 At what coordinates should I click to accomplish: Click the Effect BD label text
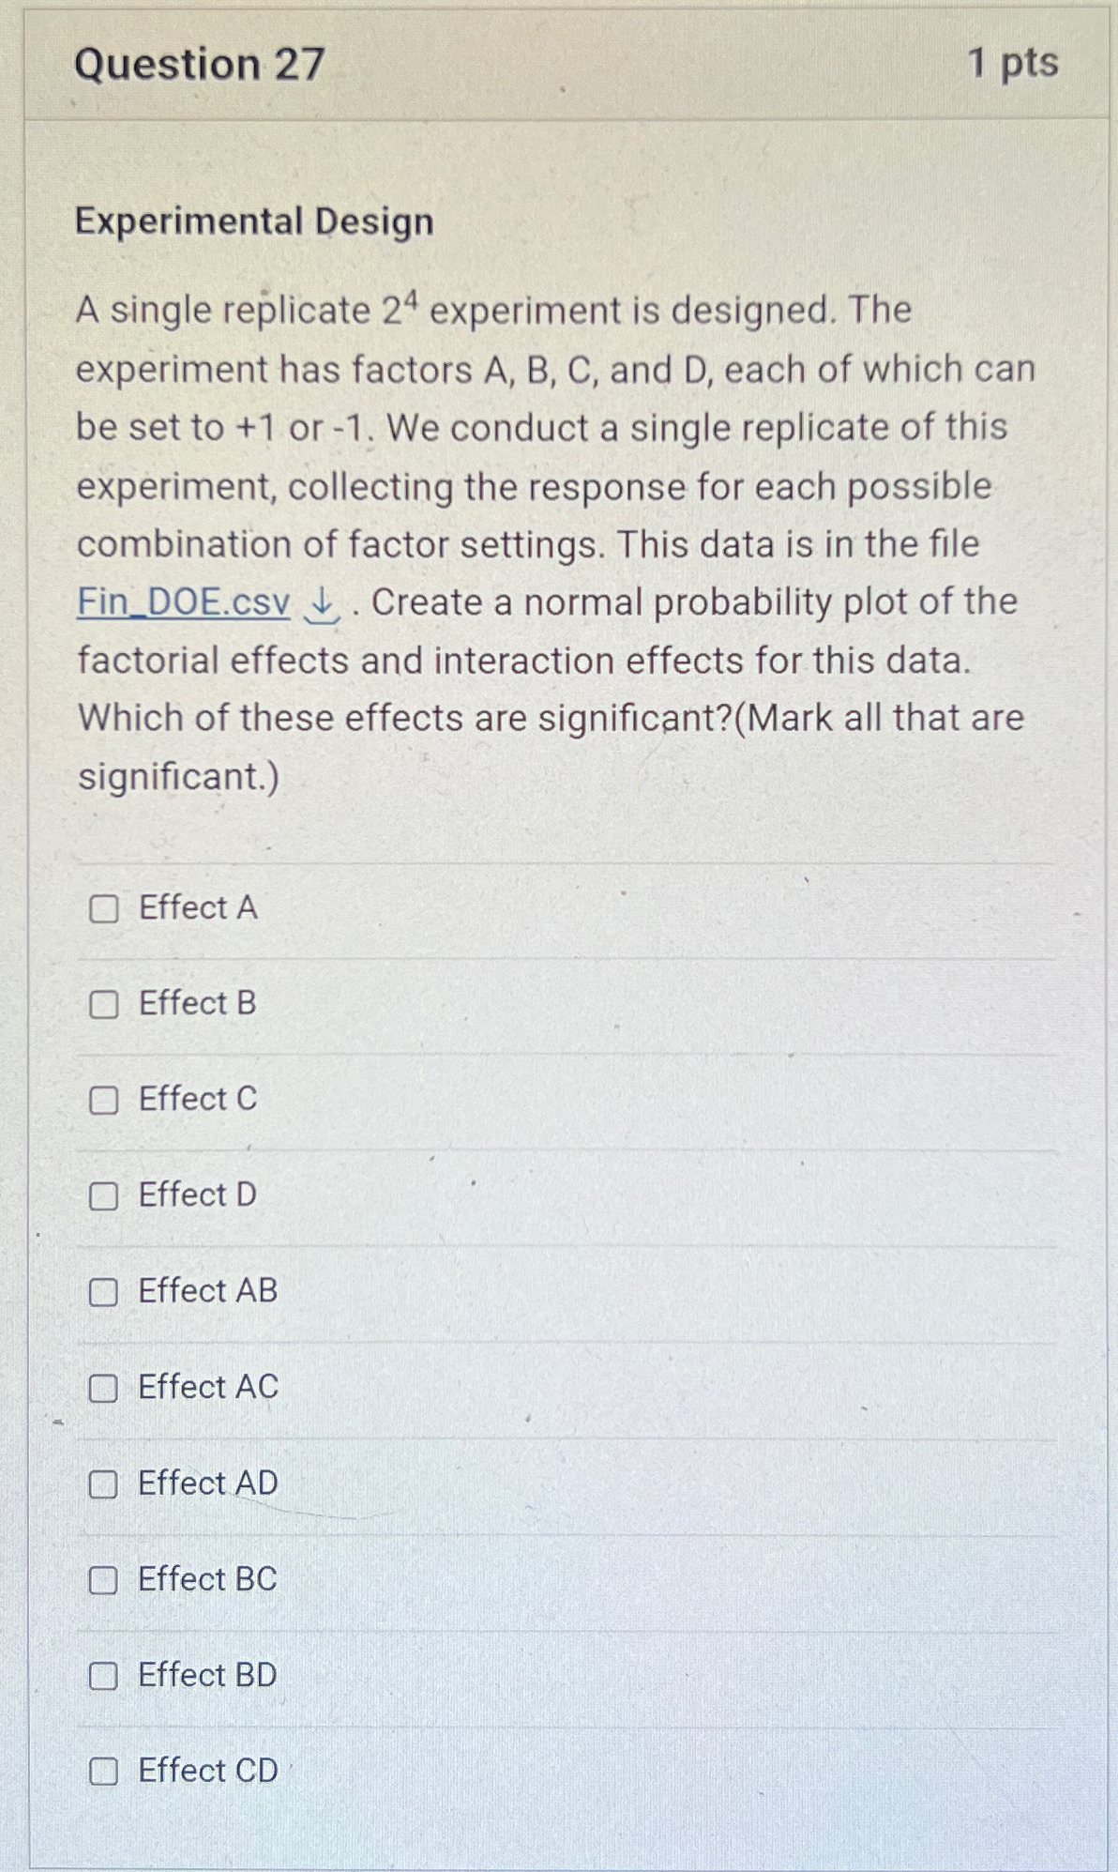pos(207,1676)
